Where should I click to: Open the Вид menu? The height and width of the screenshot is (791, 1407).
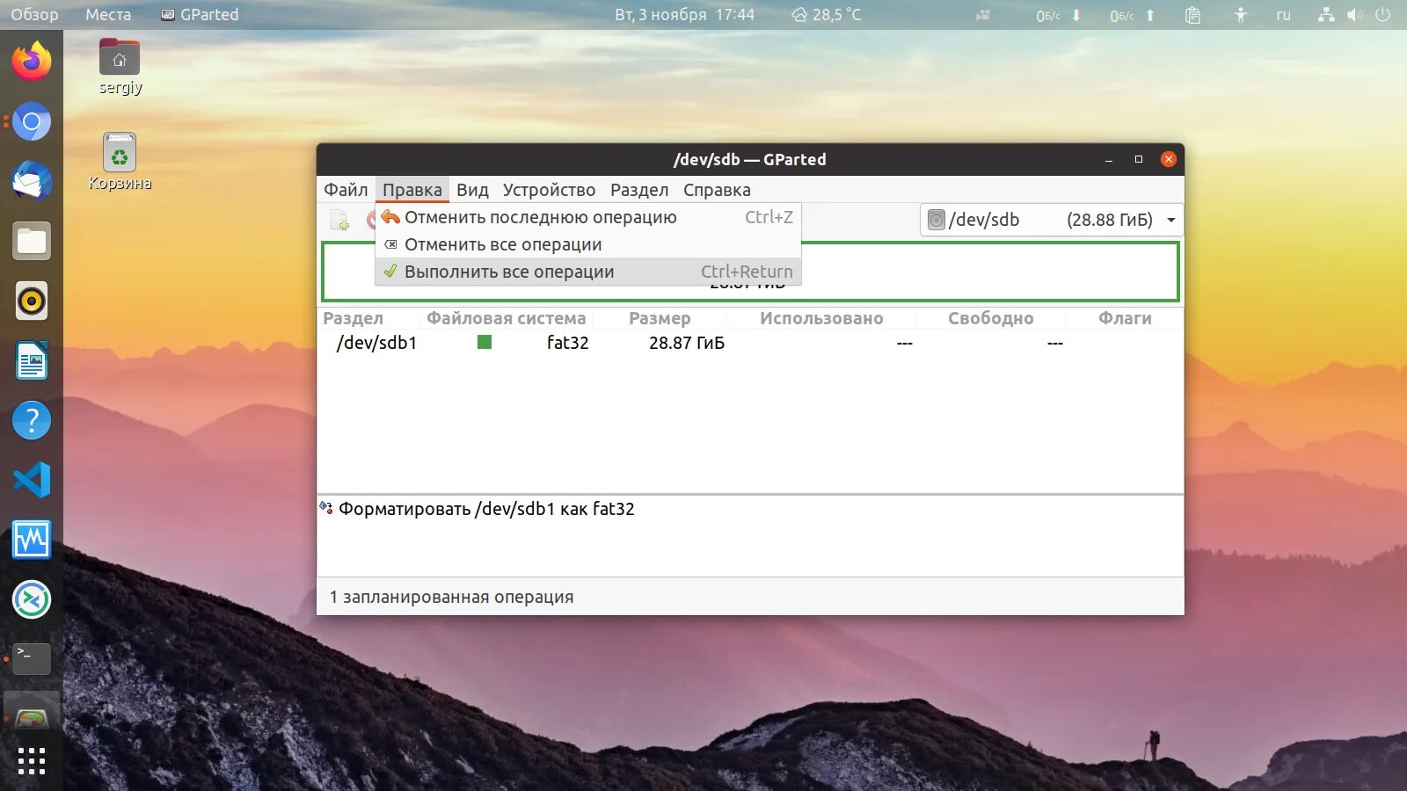point(472,190)
